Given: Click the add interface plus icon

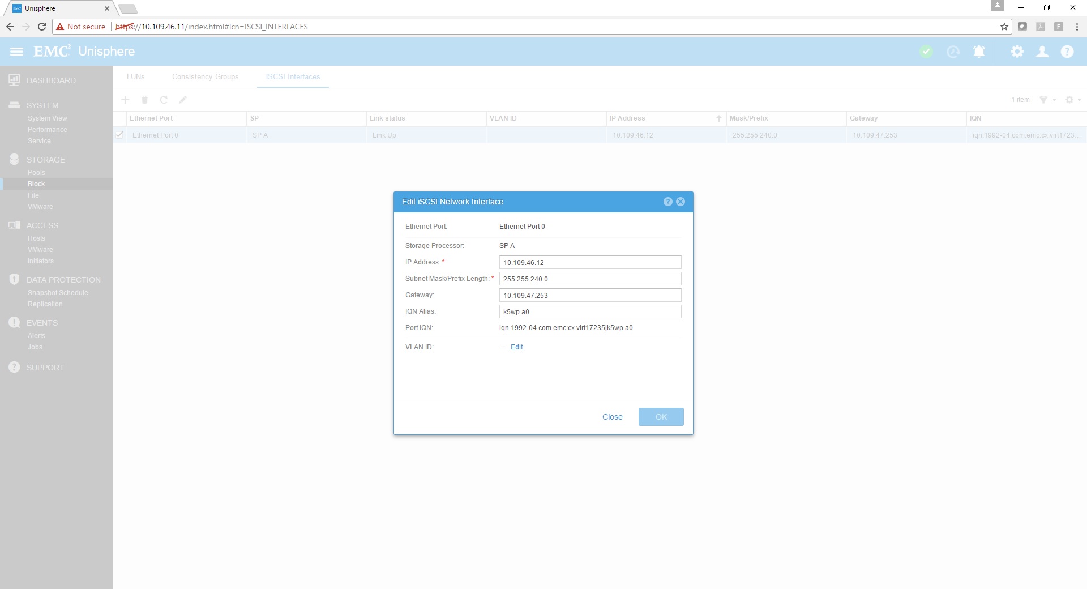Looking at the screenshot, I should pos(125,100).
